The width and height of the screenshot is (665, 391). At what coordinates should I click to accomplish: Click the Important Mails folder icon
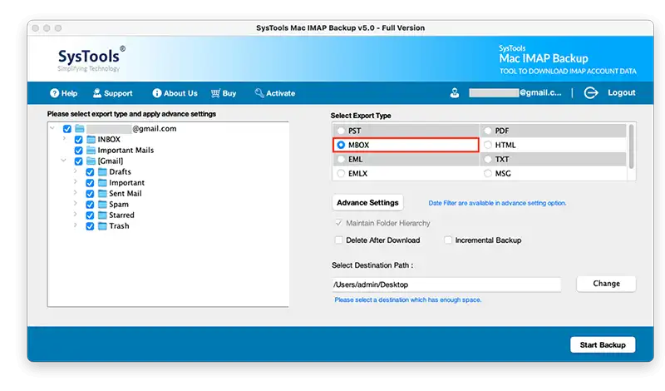point(91,151)
